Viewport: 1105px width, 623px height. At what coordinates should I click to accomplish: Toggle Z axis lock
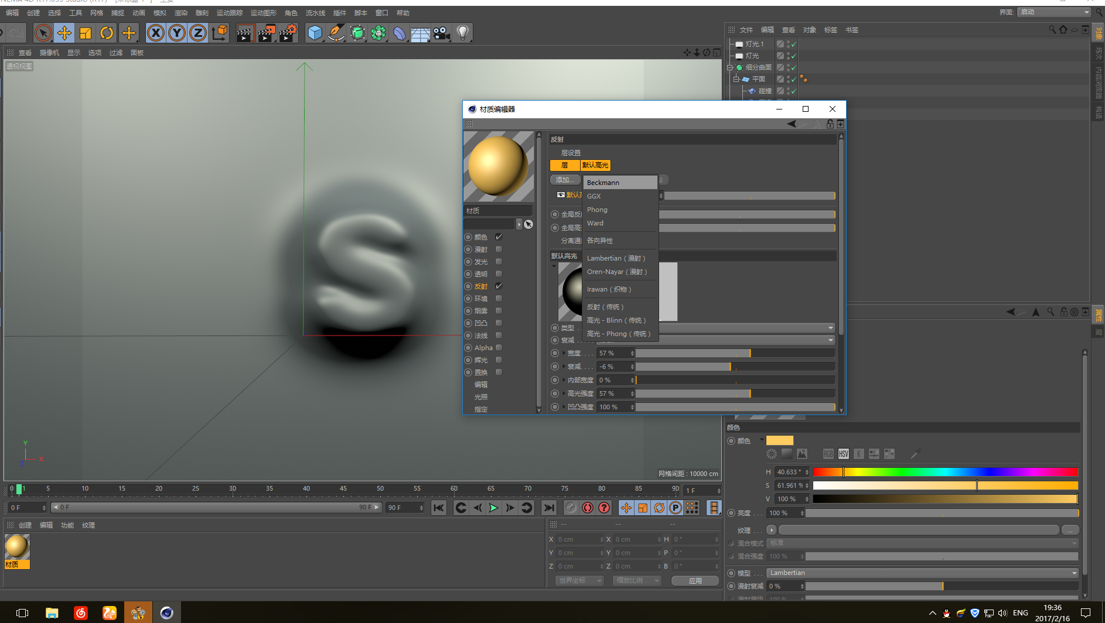pyautogui.click(x=198, y=33)
